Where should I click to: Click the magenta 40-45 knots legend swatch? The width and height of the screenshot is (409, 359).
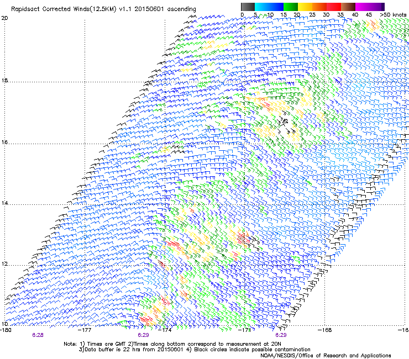coord(363,7)
